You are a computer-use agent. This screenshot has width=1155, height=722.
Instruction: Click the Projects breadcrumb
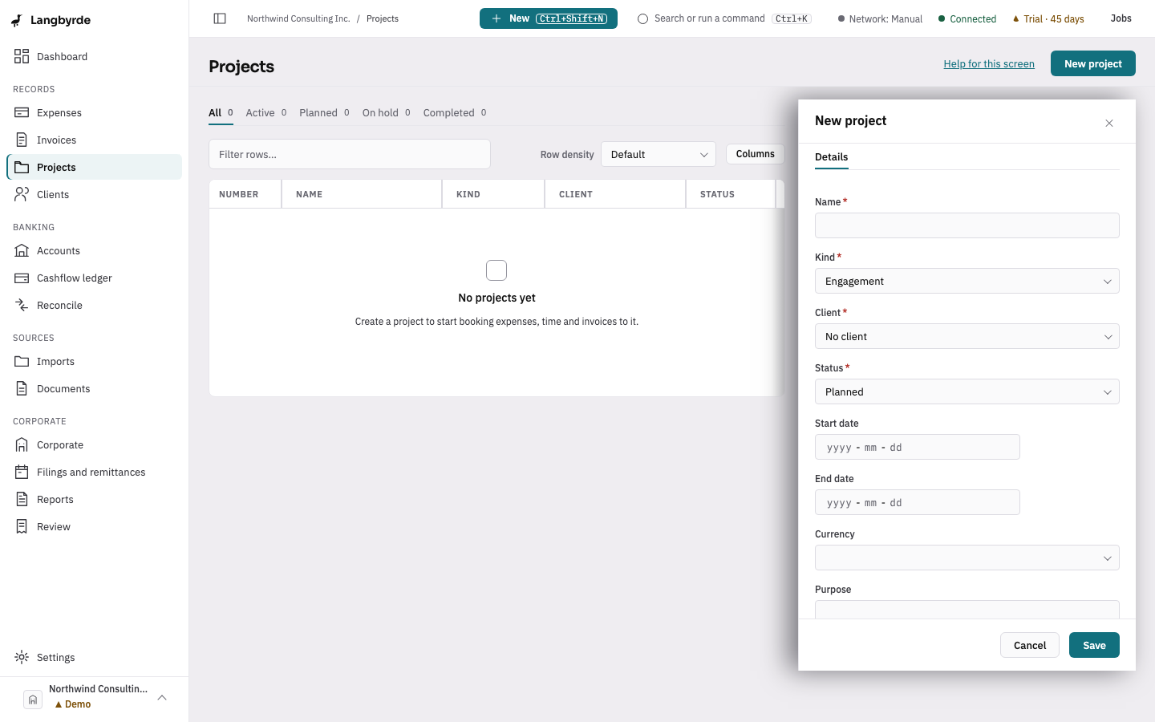click(x=383, y=18)
